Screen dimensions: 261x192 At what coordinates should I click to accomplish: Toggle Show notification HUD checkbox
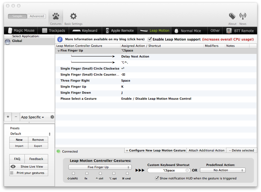pyautogui.click(x=157, y=178)
